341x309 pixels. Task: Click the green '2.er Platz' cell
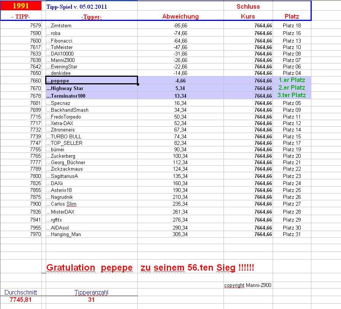292,88
